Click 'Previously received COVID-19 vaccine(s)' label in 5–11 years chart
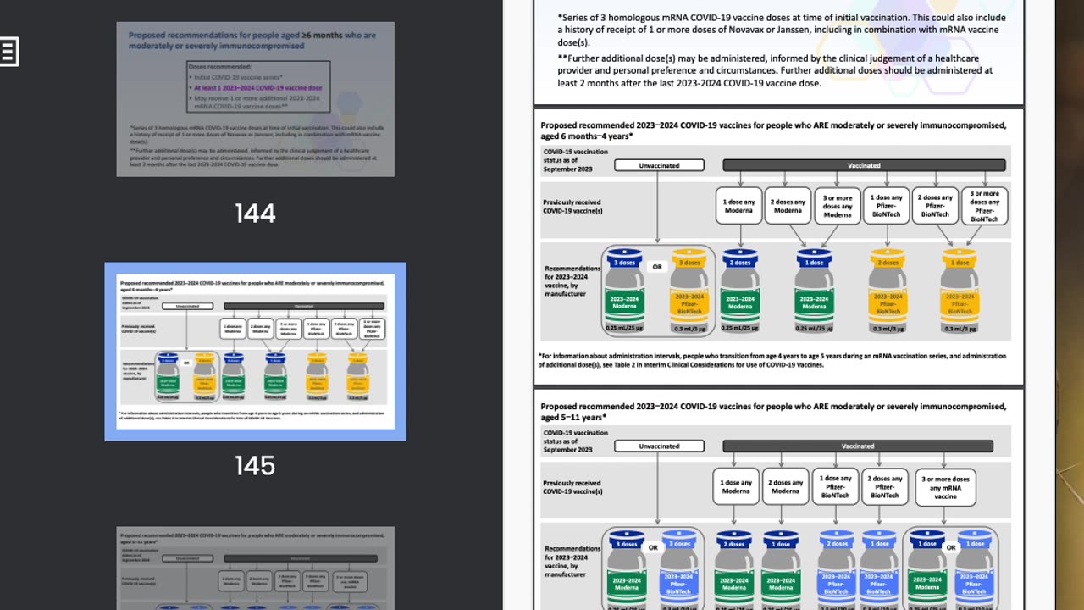 (572, 487)
